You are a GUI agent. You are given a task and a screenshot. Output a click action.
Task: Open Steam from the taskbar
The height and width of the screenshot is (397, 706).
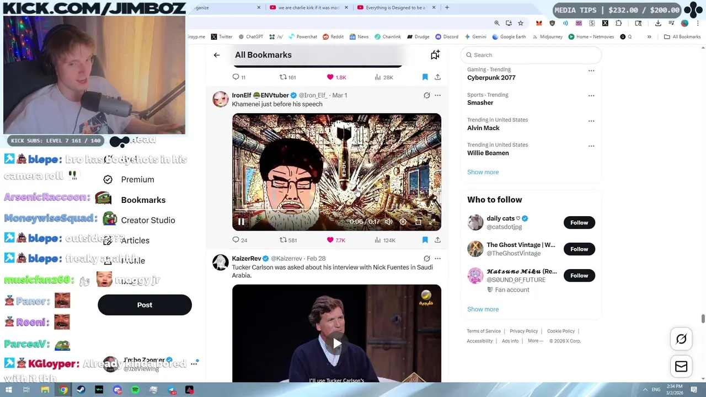coord(81,390)
